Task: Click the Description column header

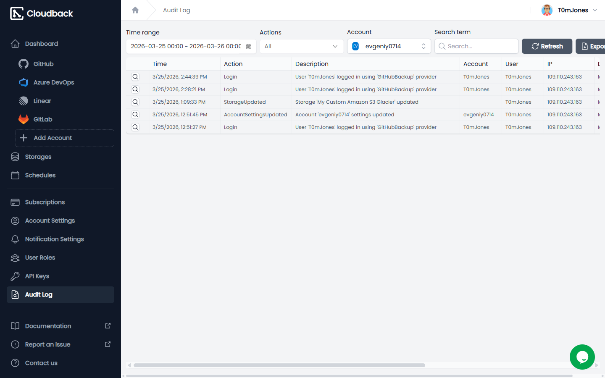Action: (376, 64)
